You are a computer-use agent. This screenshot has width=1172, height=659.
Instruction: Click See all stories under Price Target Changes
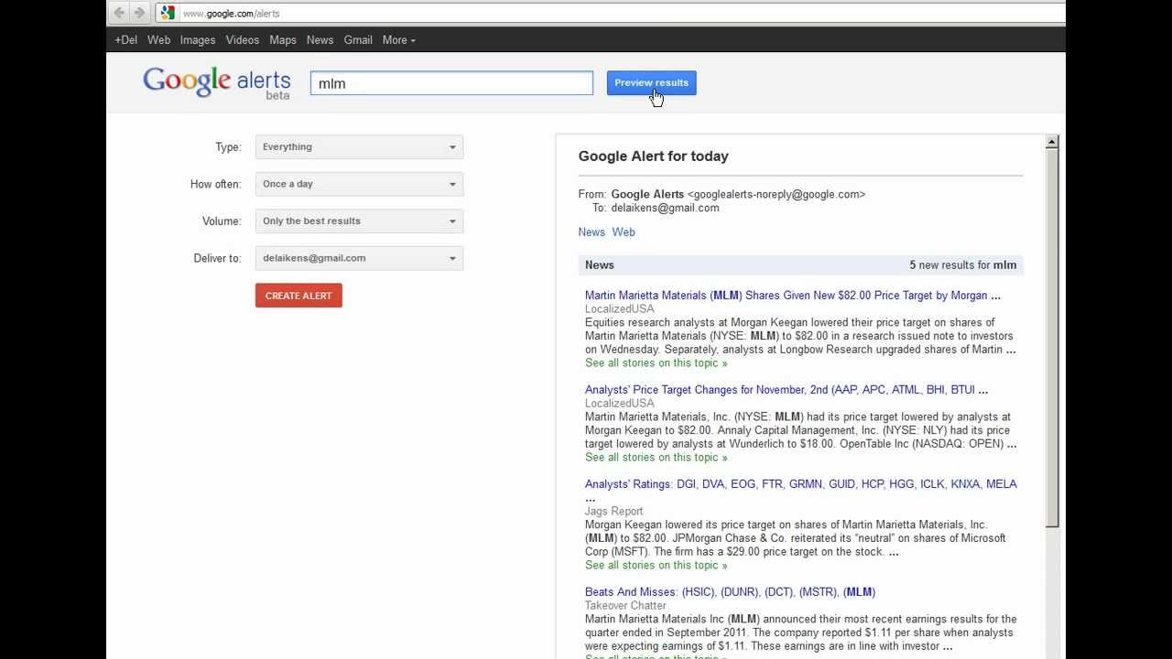[657, 458]
